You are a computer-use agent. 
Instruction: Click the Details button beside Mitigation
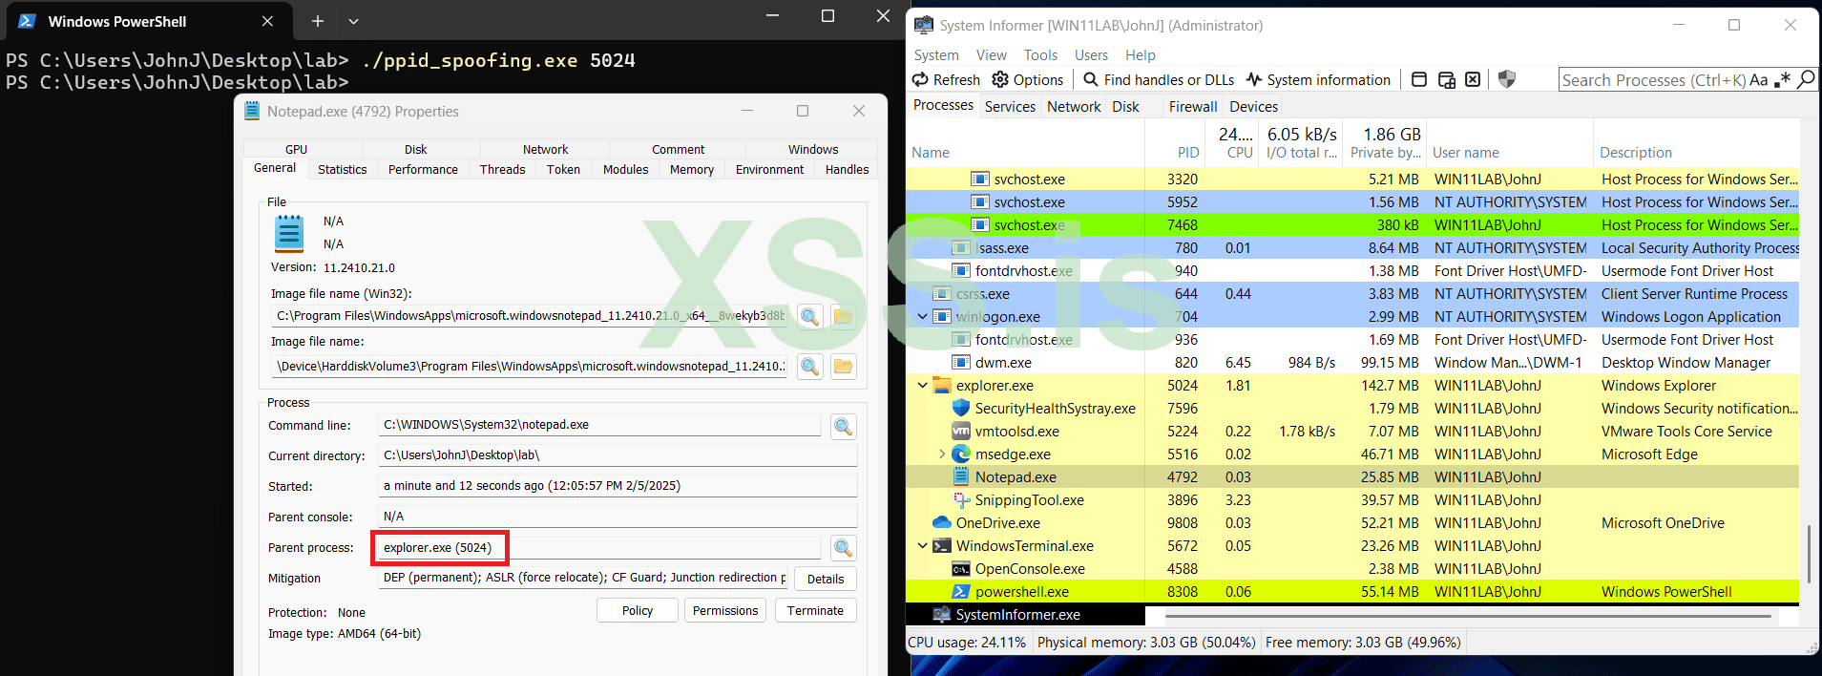tap(825, 579)
